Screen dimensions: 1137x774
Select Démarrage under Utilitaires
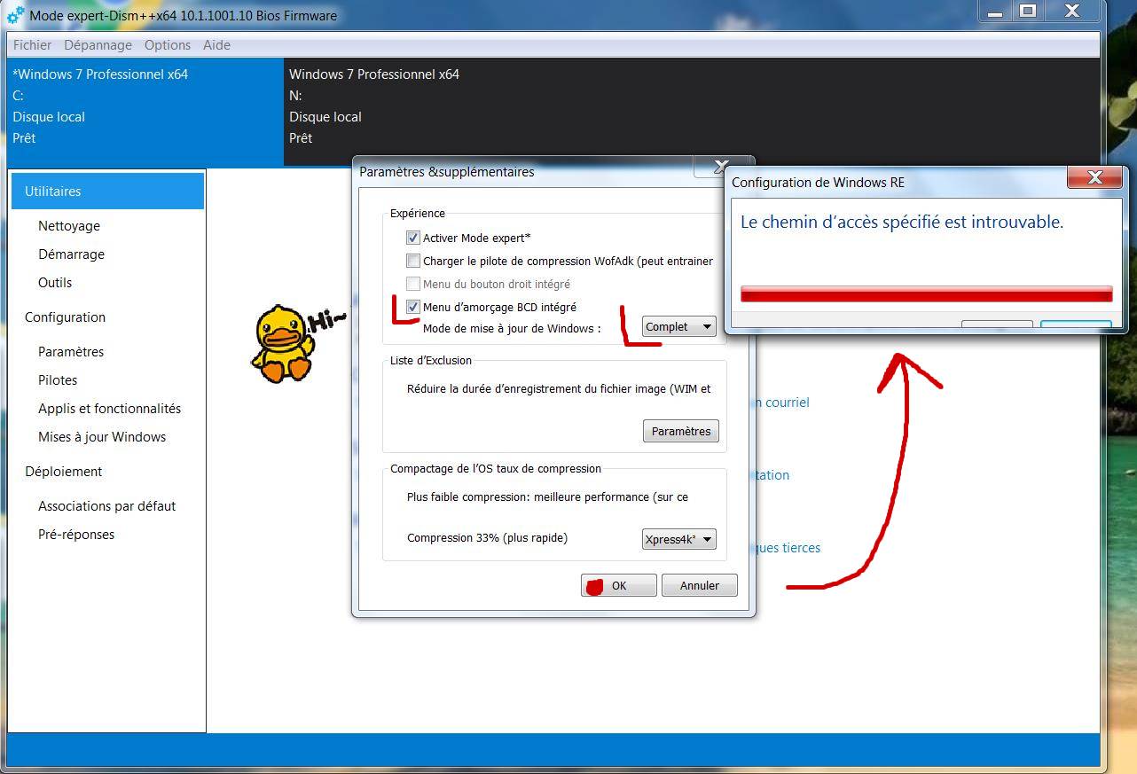(71, 254)
